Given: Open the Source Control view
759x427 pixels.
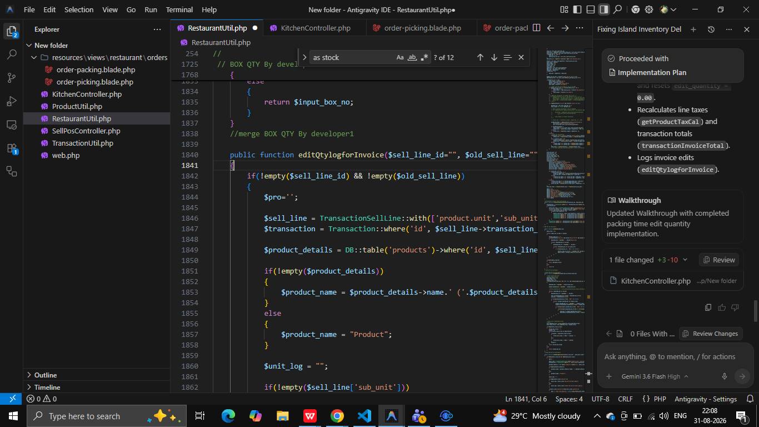Looking at the screenshot, I should coord(12,78).
